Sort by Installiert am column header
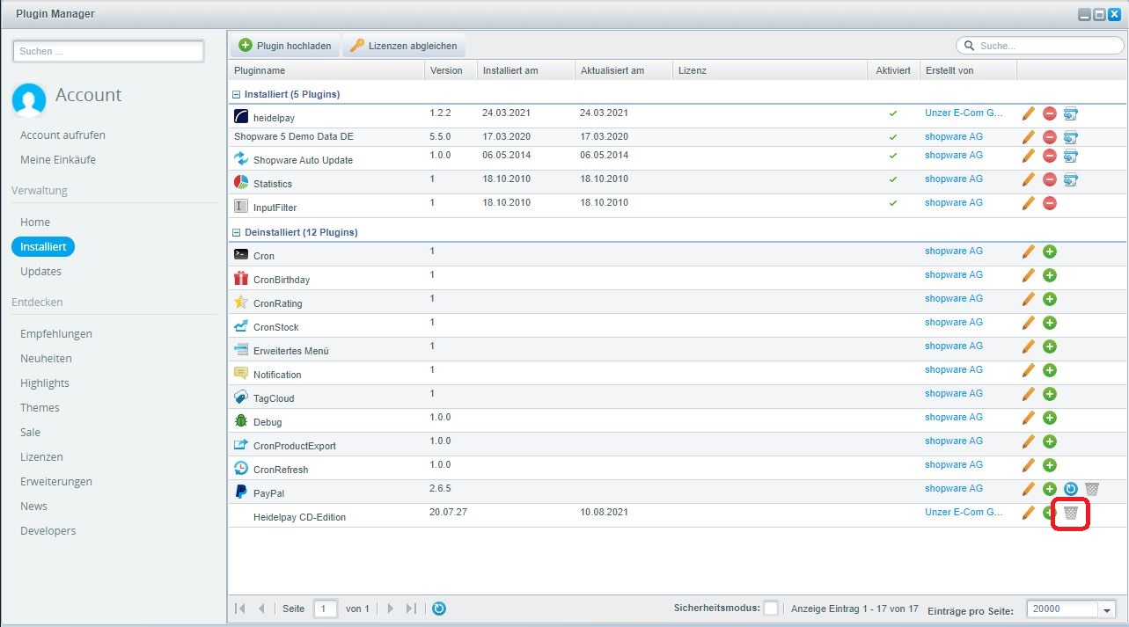1129x627 pixels. 526,70
